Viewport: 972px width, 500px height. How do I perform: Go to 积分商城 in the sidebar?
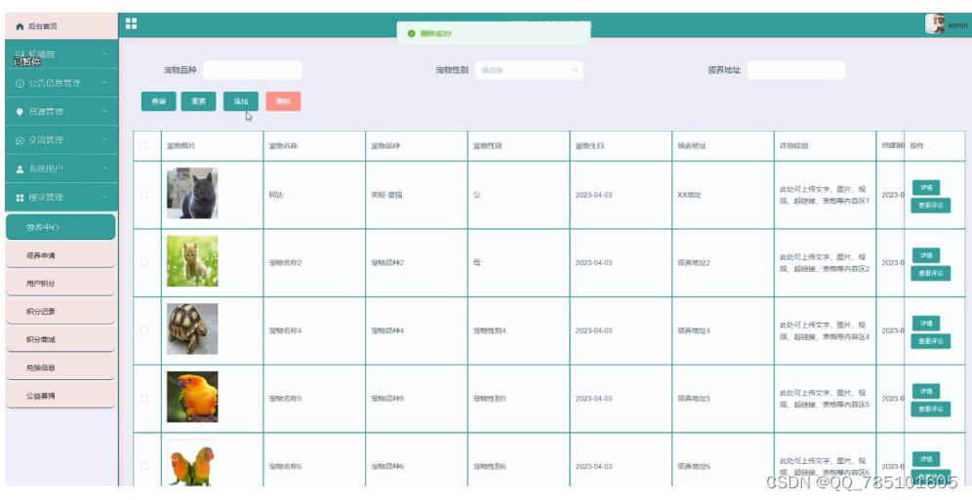click(60, 339)
